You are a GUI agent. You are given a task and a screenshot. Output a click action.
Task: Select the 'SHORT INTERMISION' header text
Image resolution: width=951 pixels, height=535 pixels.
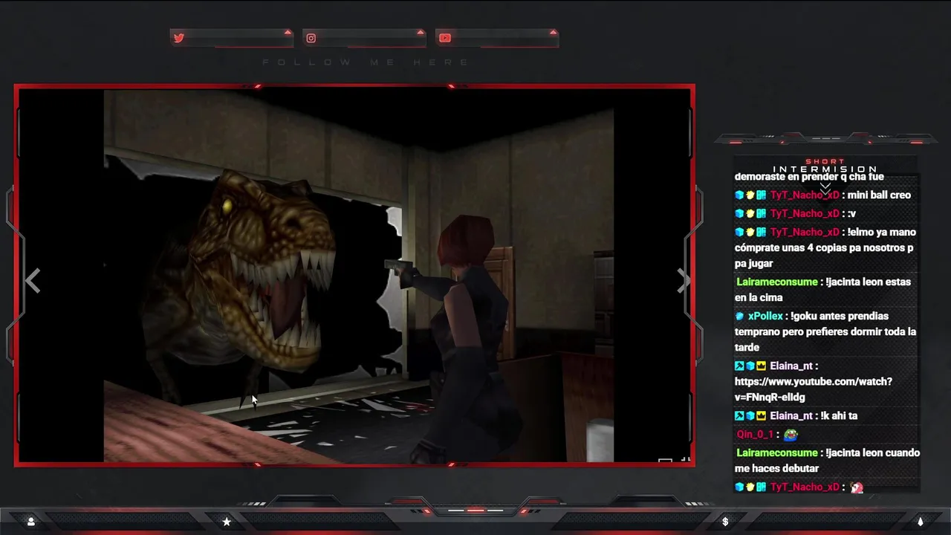825,166
